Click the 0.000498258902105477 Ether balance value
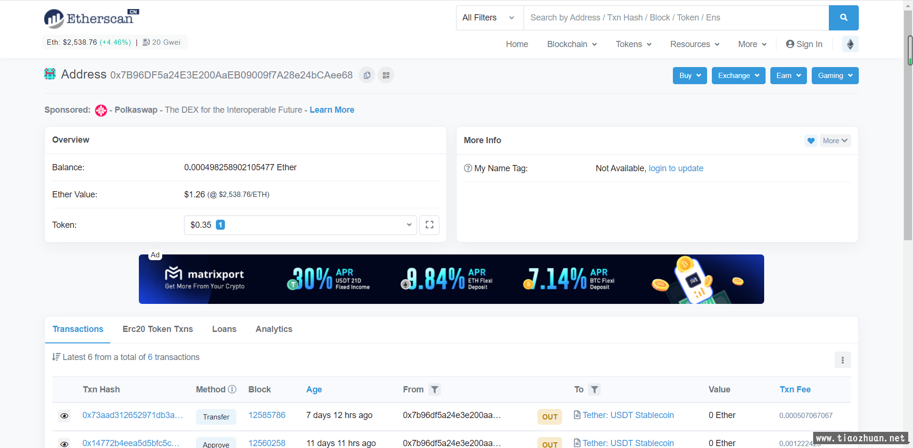The width and height of the screenshot is (913, 448). [x=240, y=167]
